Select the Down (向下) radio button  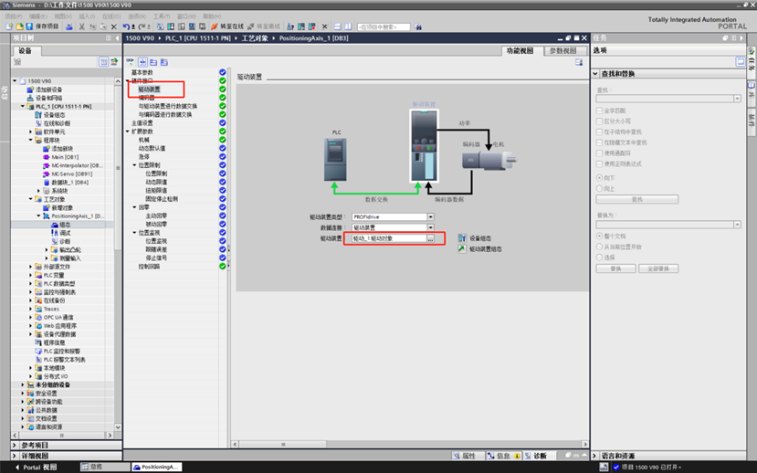click(x=599, y=178)
